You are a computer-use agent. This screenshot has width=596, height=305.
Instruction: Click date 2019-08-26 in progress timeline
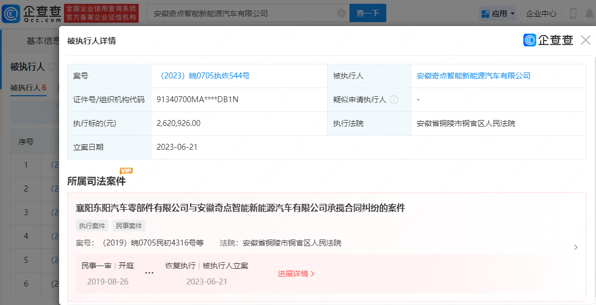click(x=108, y=282)
